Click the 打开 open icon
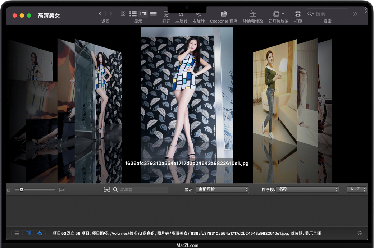Image resolution: width=374 pixels, height=248 pixels. point(166,14)
